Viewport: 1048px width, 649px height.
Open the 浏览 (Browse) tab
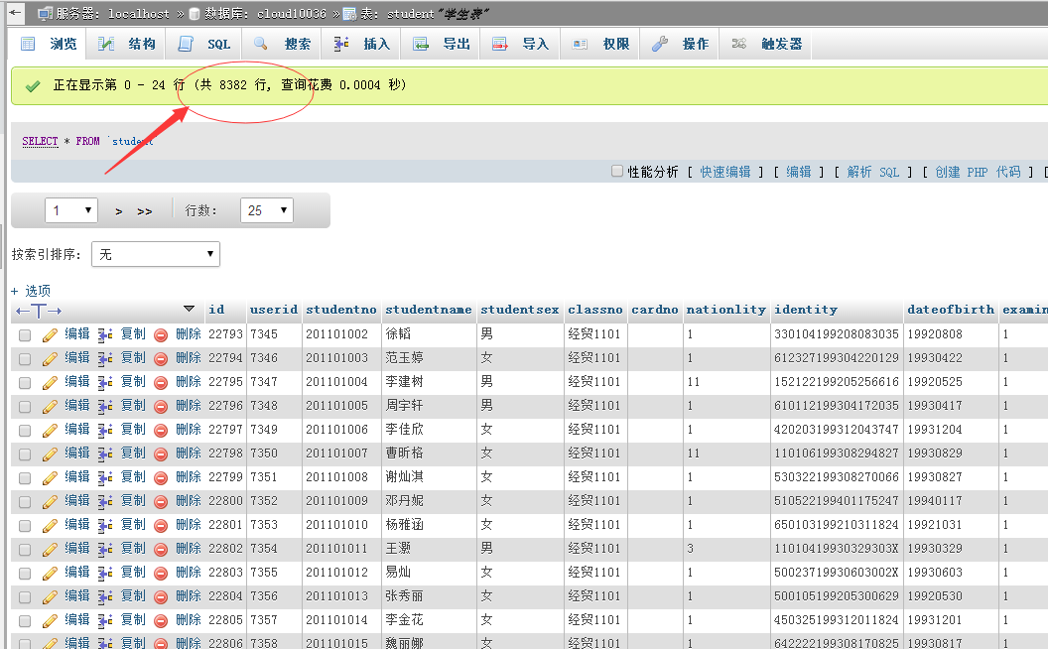[49, 44]
